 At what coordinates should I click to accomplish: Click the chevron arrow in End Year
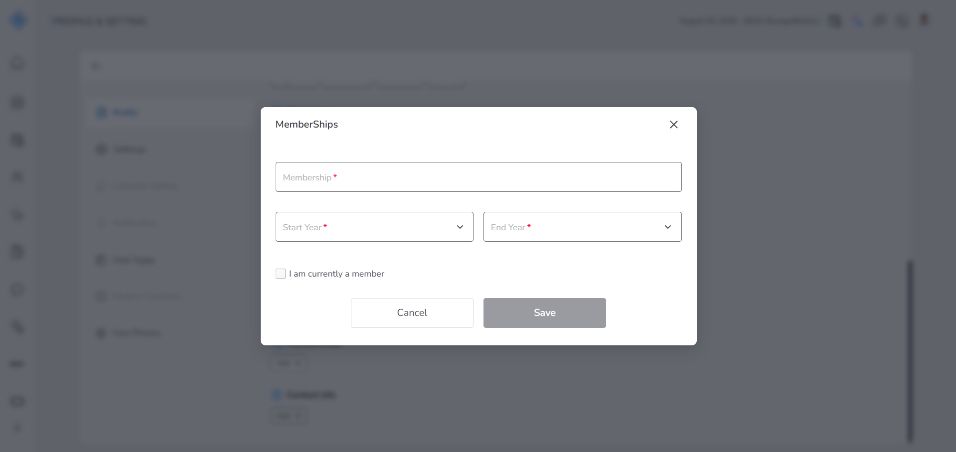point(668,227)
